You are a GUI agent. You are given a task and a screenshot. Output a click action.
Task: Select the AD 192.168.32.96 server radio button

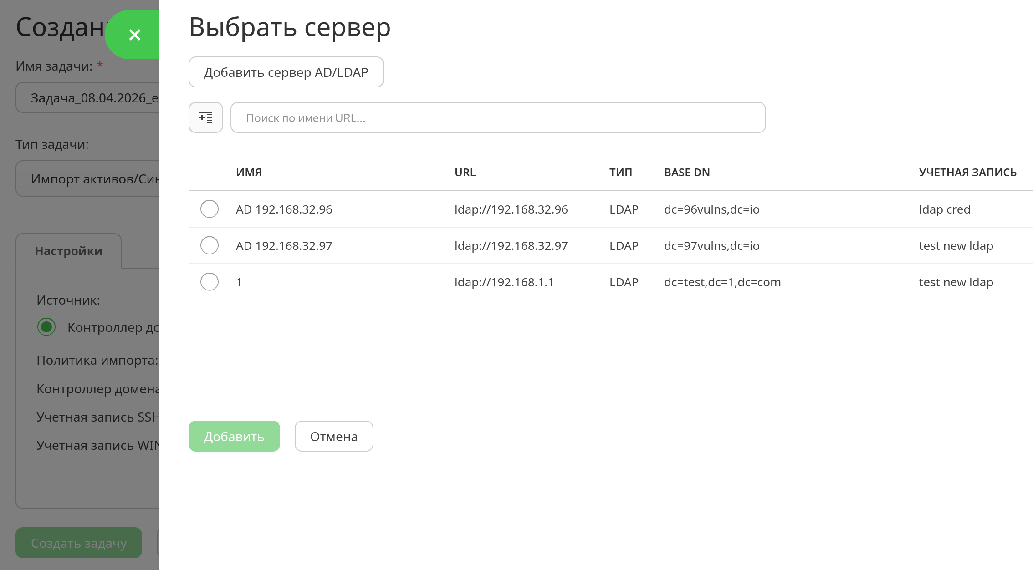coord(210,209)
